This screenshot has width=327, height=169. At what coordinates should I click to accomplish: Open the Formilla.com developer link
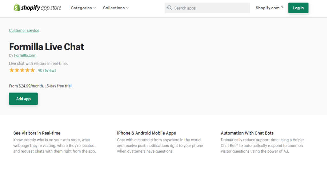[x=25, y=55]
